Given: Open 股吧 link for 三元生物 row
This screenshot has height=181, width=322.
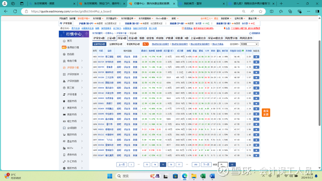Looking at the screenshot, I should pos(119,77).
